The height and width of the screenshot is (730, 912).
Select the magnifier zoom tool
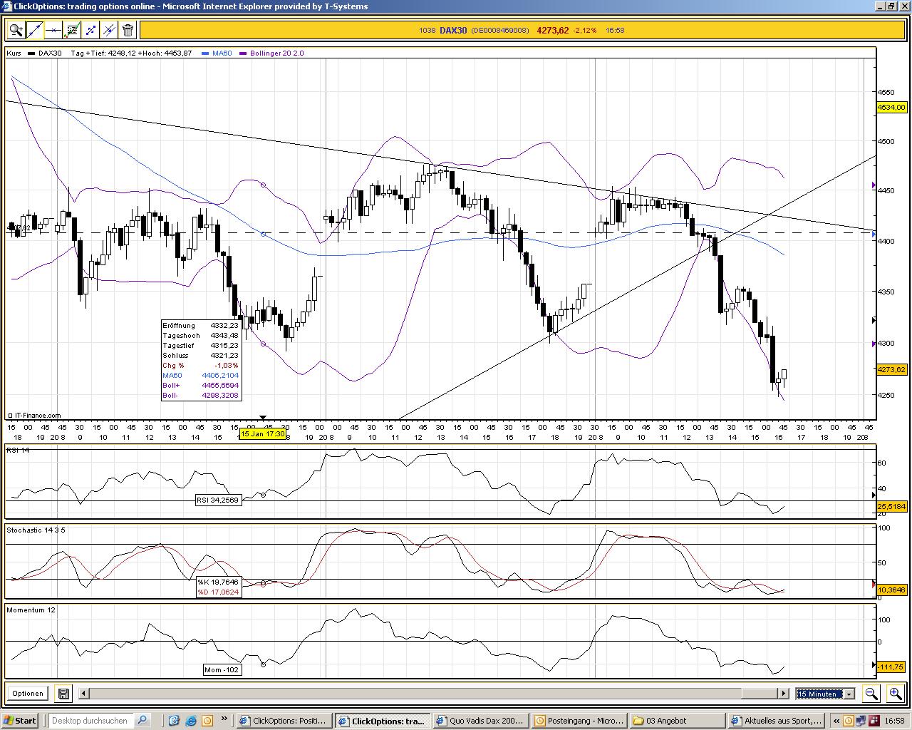pyautogui.click(x=16, y=30)
